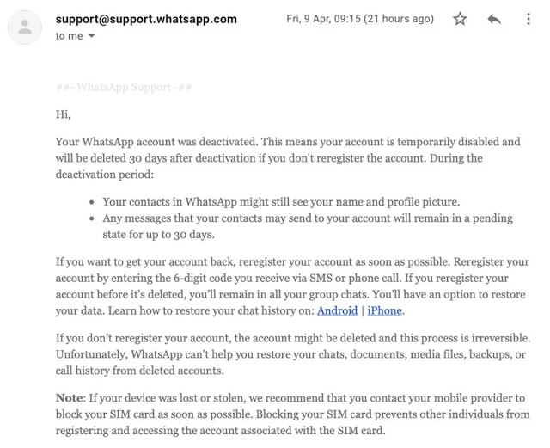The height and width of the screenshot is (448, 550).
Task: Click 'Blocking your SIM card prevents' sentence
Action: [x=292, y=422]
